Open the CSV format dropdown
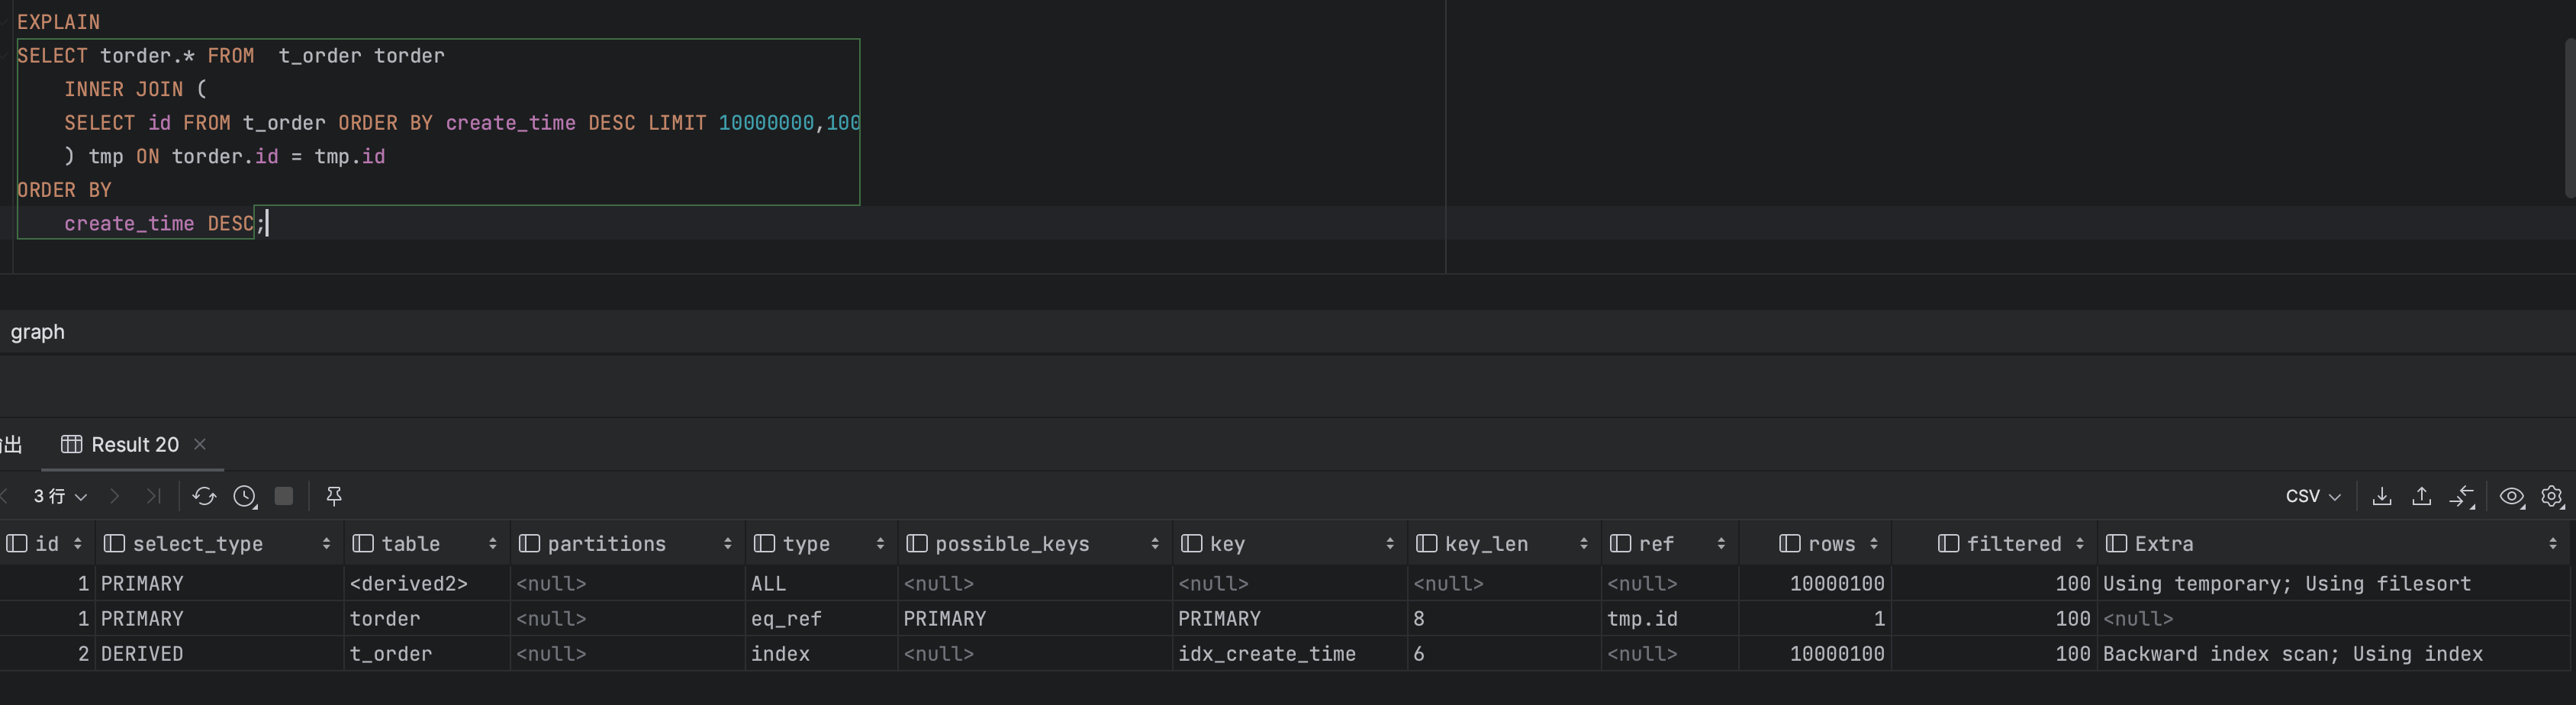The image size is (2576, 705). click(2312, 496)
